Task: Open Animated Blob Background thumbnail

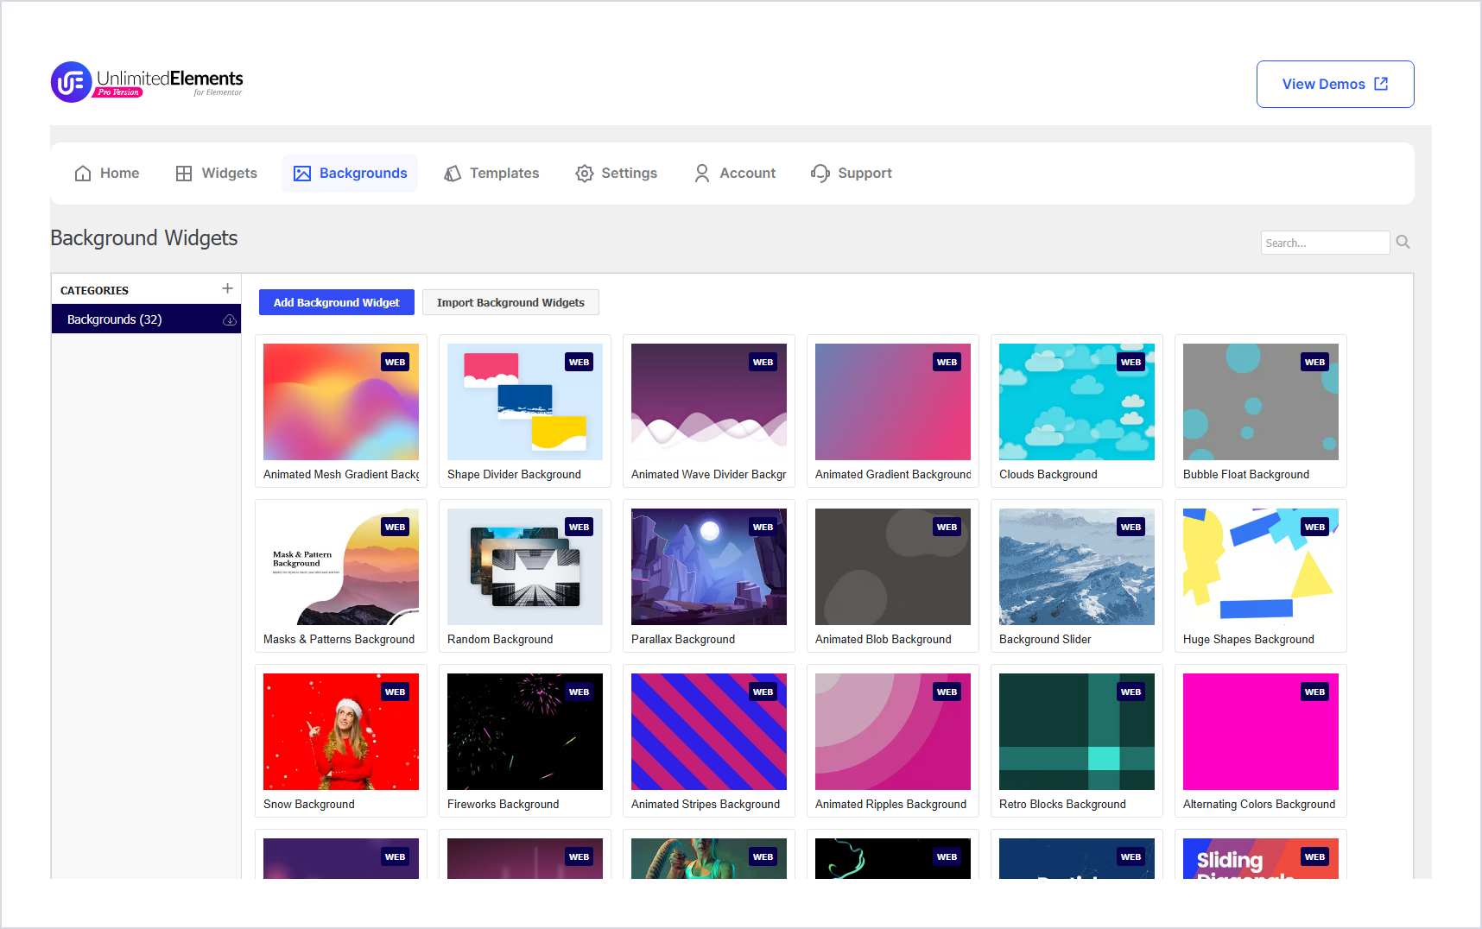Action: pyautogui.click(x=893, y=567)
